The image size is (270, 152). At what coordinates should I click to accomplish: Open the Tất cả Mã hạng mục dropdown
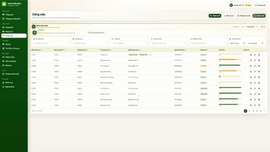coord(90,43)
